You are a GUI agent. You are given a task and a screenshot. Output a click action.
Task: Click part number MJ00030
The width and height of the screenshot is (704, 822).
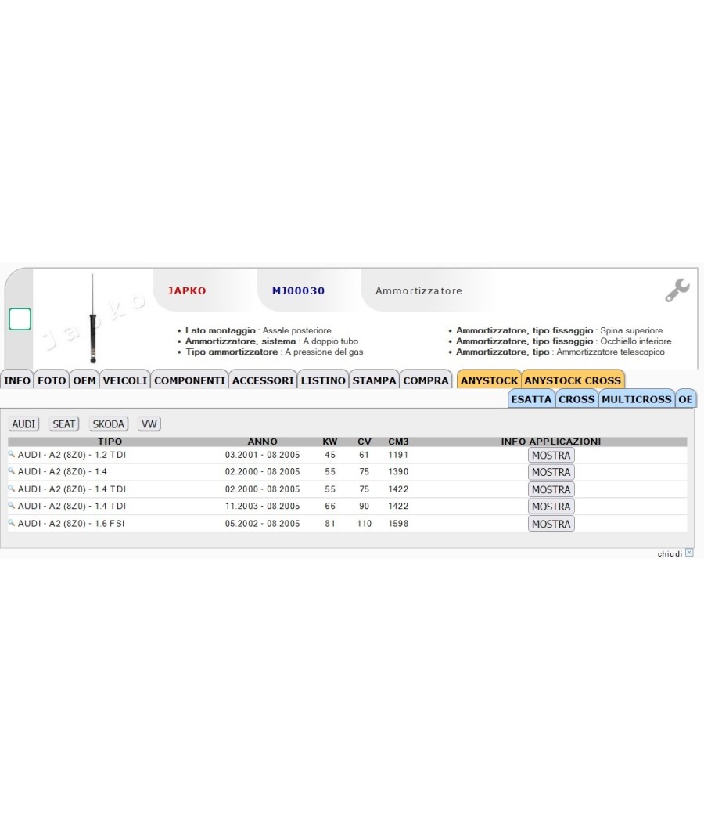coord(298,290)
